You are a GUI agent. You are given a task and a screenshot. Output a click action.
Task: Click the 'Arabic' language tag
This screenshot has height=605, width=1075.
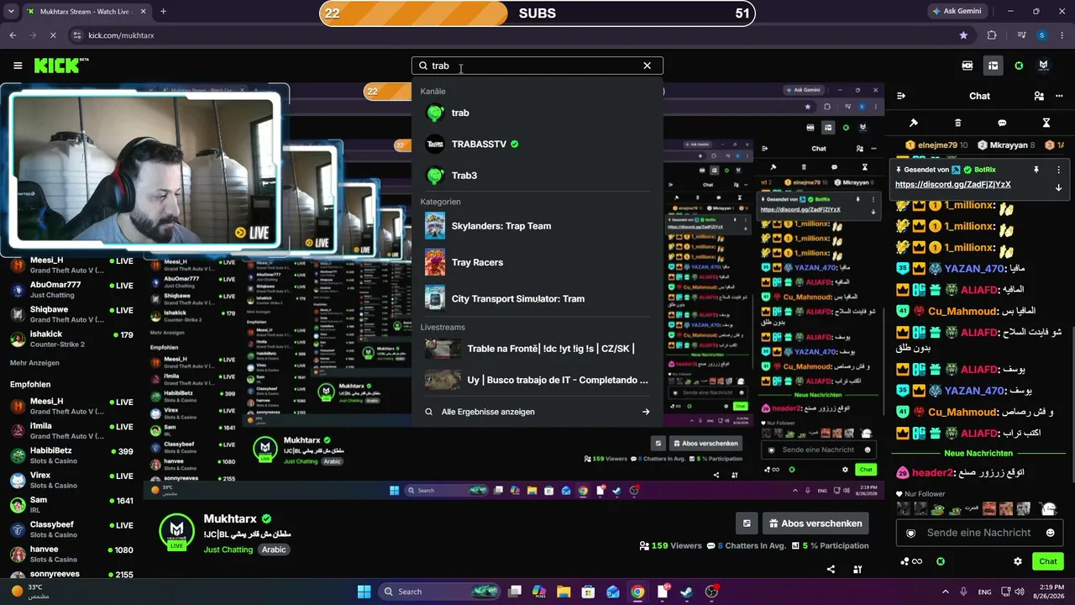pyautogui.click(x=274, y=550)
